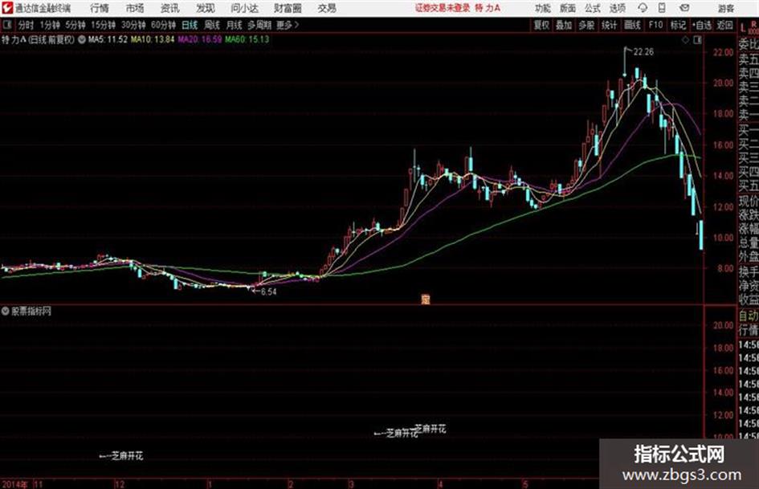The width and height of the screenshot is (759, 489).
Task: Click the stock title 特力A (日线 前复权)
Action: click(39, 39)
